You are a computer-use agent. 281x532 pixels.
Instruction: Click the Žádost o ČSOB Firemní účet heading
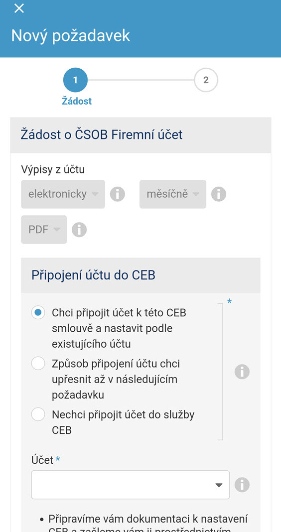tap(102, 134)
